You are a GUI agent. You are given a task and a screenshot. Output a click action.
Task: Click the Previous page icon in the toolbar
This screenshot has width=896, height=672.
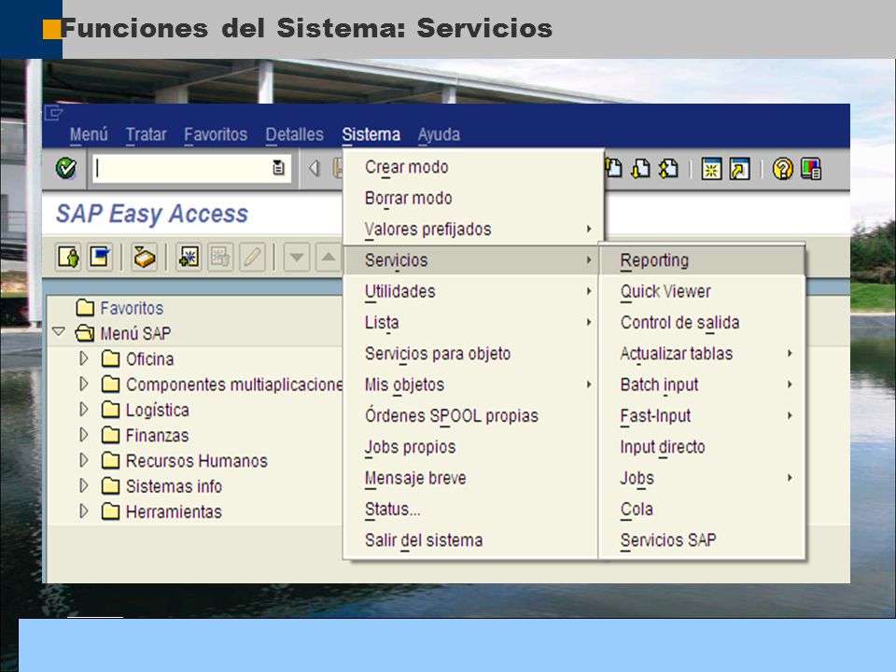pos(614,168)
